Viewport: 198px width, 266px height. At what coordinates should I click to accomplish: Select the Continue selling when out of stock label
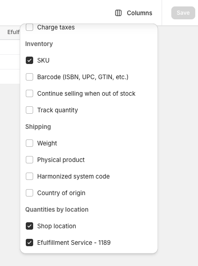click(x=86, y=93)
